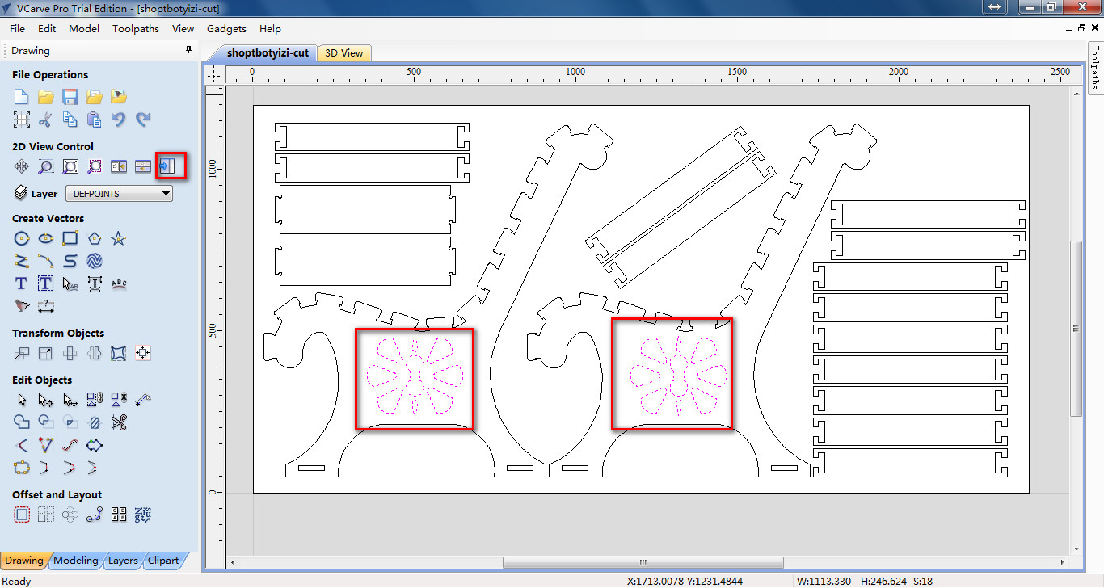Select the Draw Polyline tool
Viewport: 1104px width, 588px height.
point(22,261)
